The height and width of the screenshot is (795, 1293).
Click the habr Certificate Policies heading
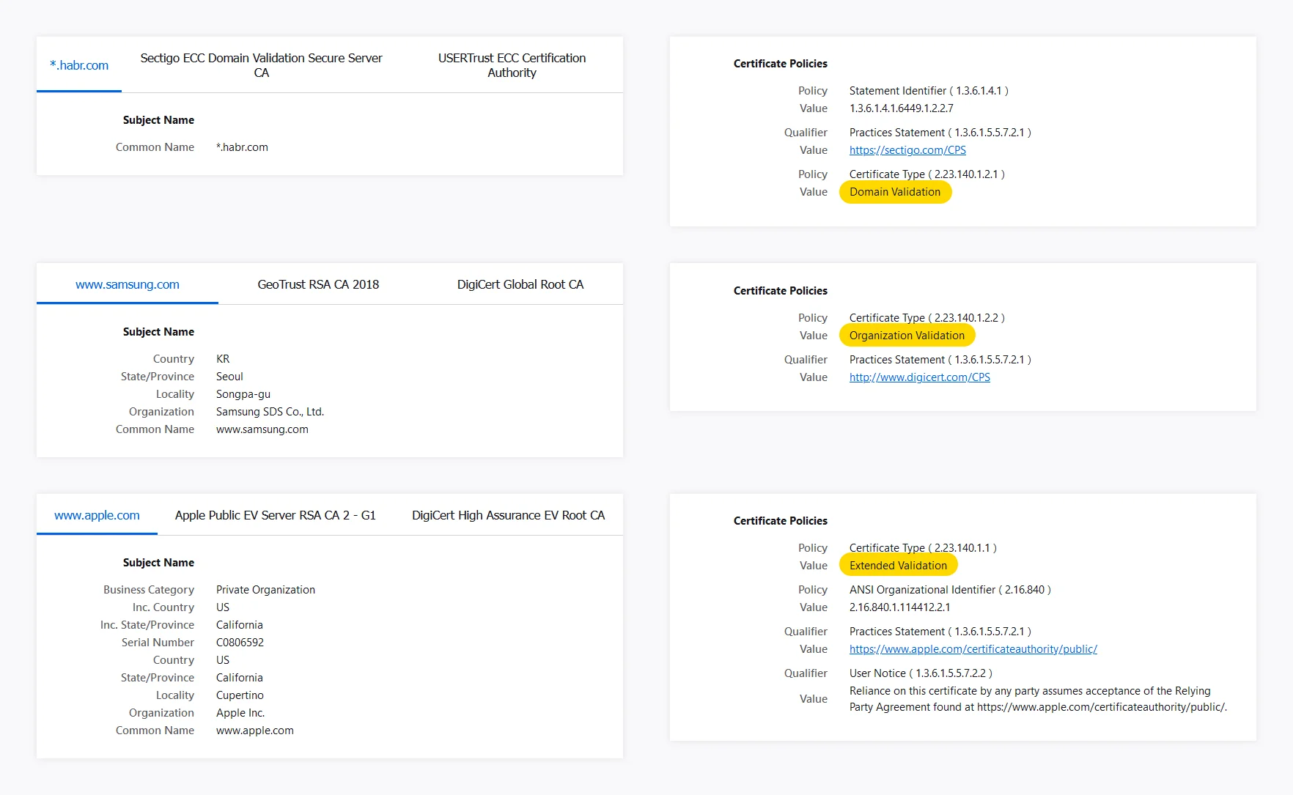[781, 64]
